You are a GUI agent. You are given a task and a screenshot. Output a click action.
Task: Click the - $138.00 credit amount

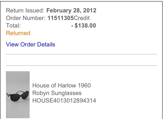83,26
